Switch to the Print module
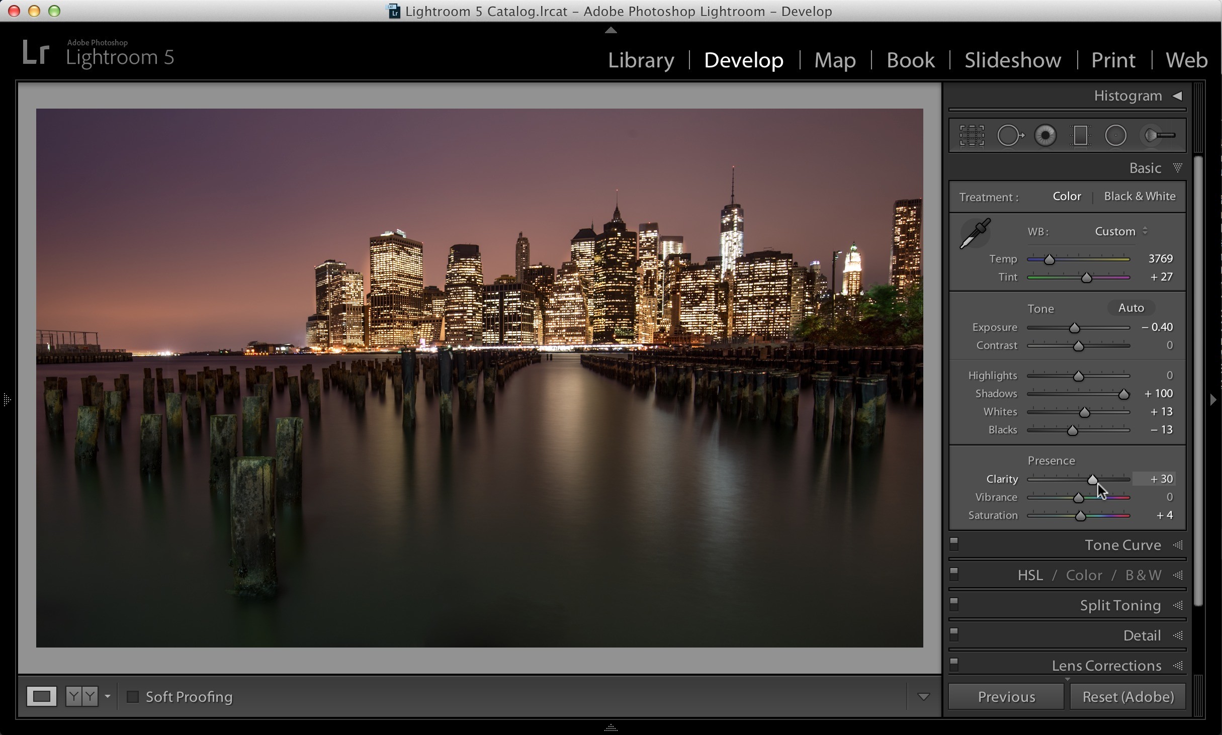1222x735 pixels. [1113, 60]
